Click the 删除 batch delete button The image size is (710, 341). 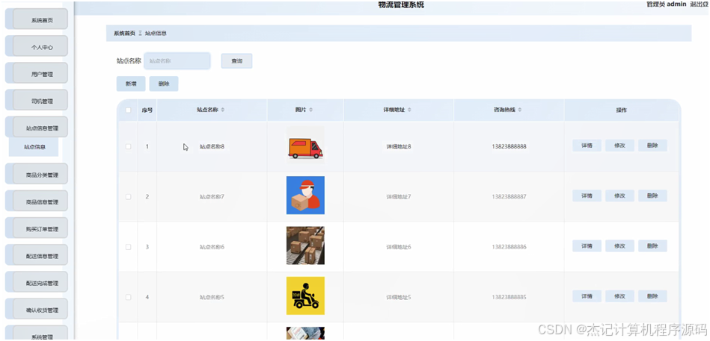point(164,84)
